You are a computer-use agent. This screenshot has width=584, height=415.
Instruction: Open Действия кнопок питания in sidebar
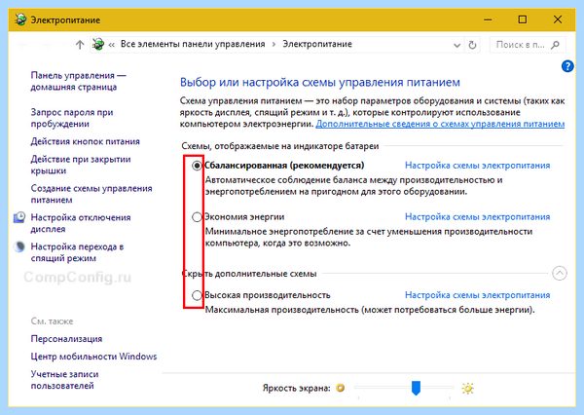click(x=86, y=141)
